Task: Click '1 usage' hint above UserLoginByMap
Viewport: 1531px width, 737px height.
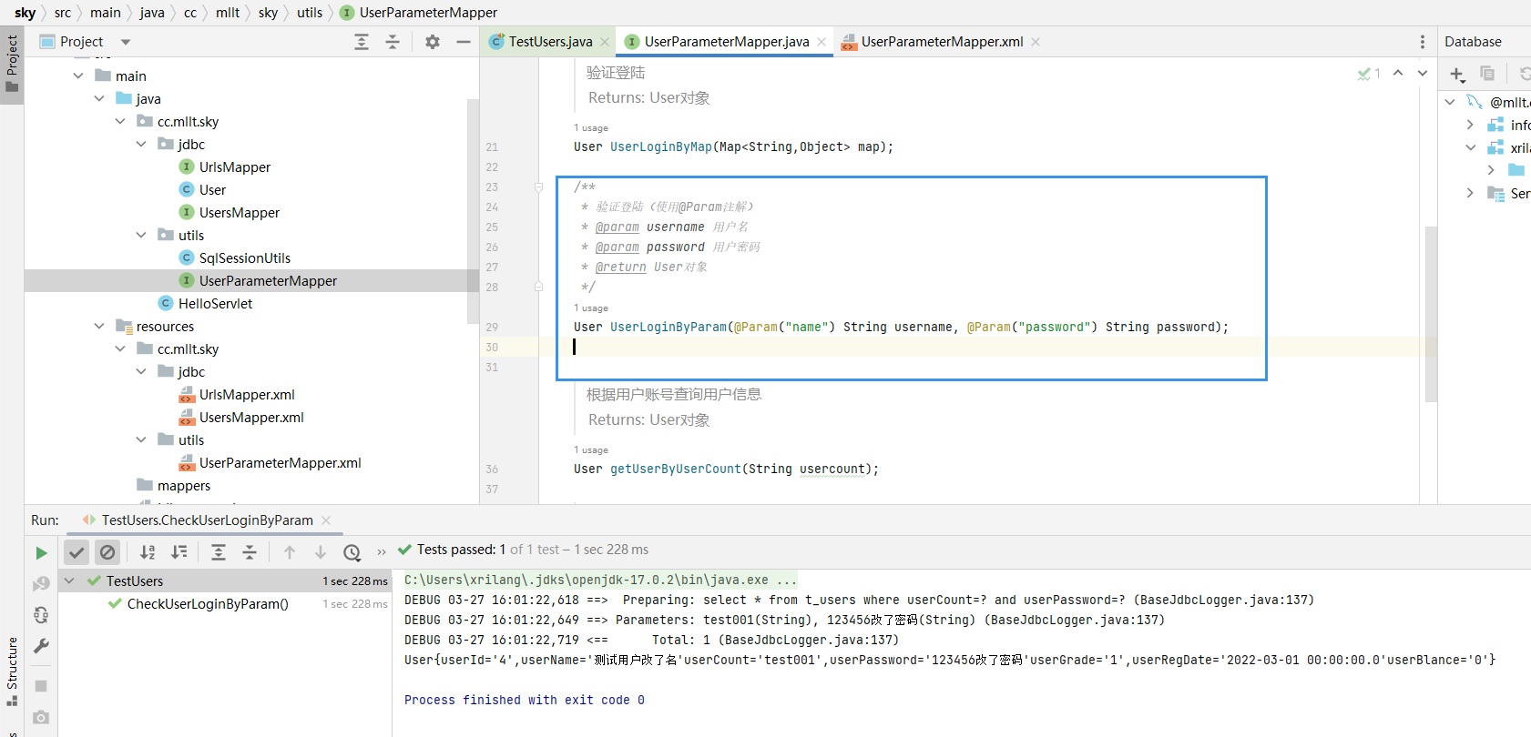Action: [x=591, y=127]
